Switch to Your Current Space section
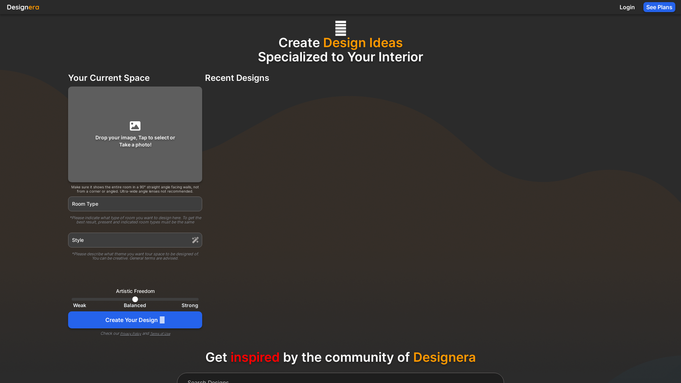681x383 pixels. click(x=109, y=78)
